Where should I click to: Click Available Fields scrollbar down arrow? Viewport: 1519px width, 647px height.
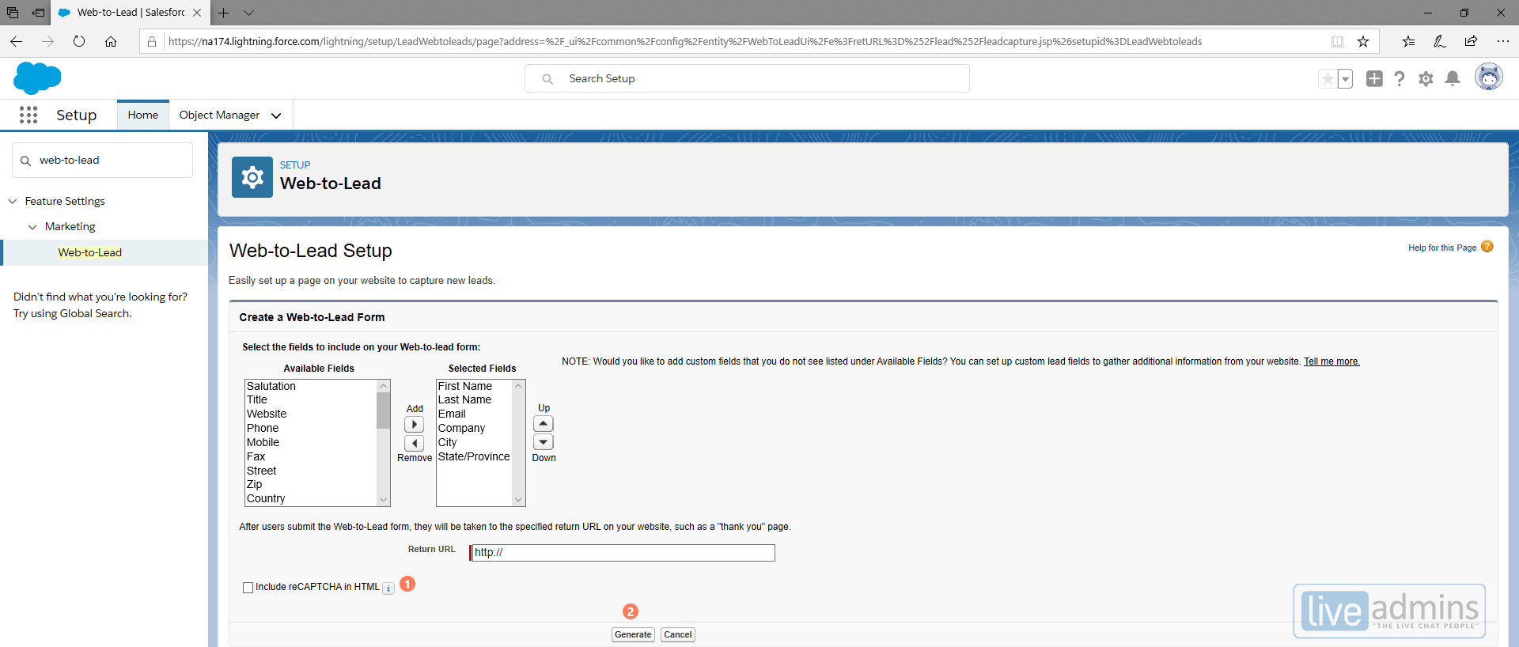pos(384,499)
